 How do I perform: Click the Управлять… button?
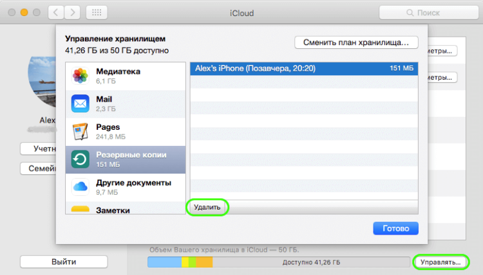click(x=440, y=262)
